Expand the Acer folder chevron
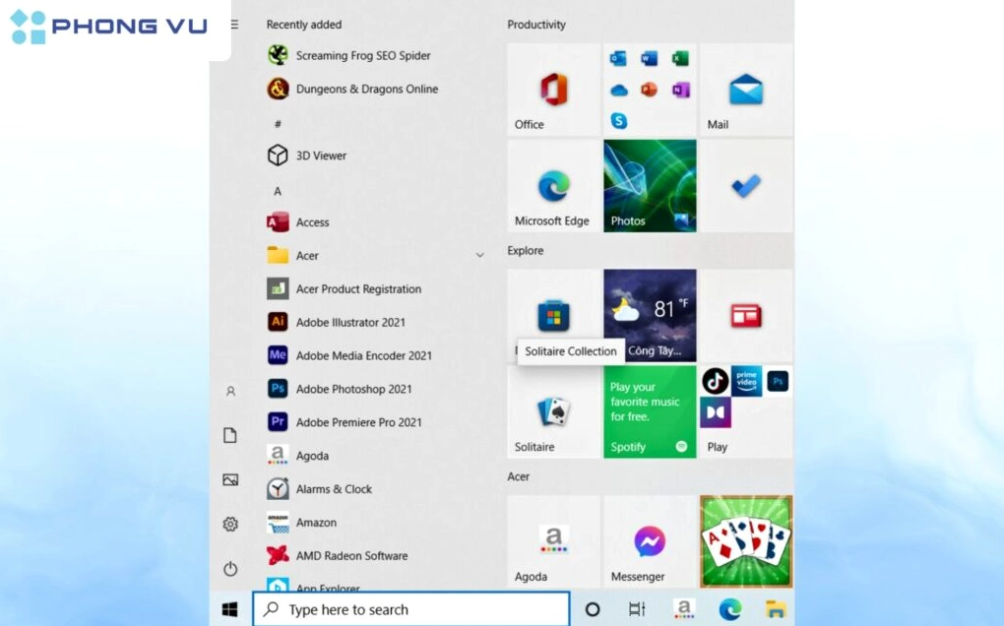This screenshot has height=626, width=1004. point(479,256)
